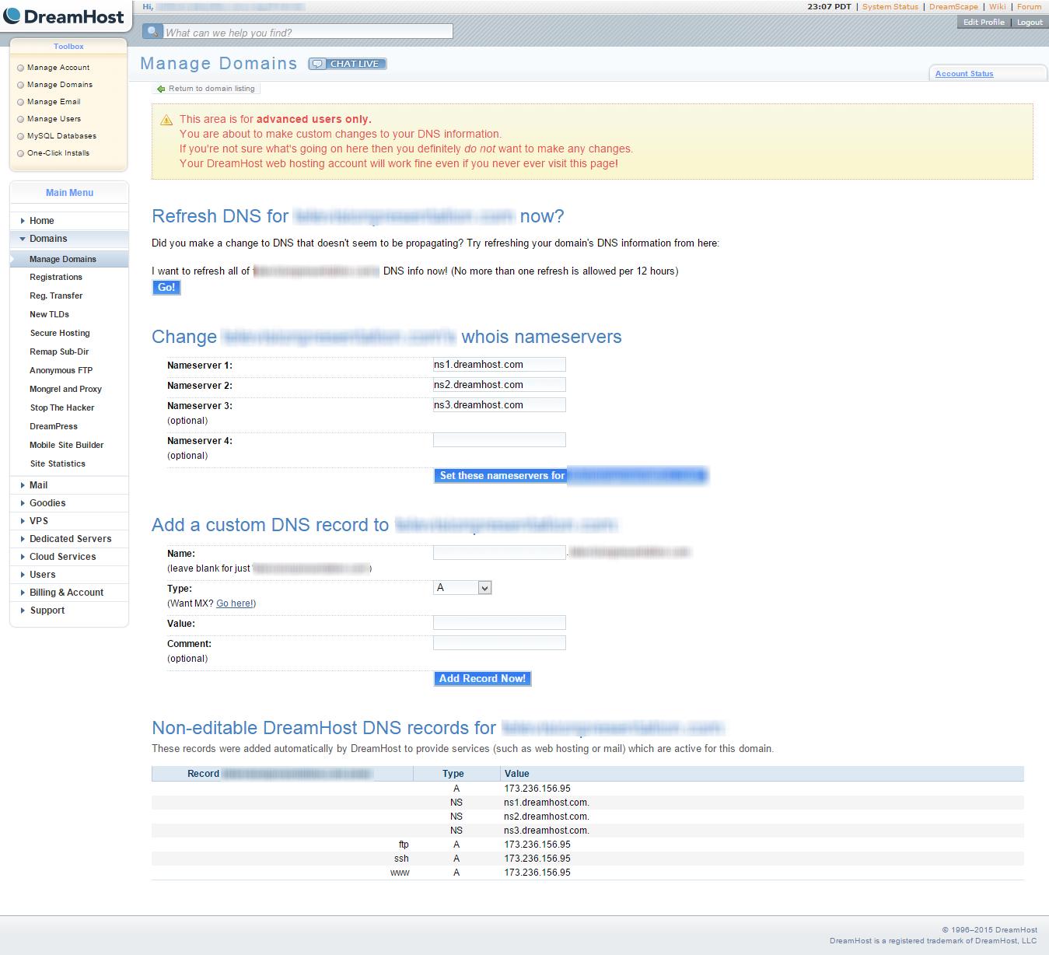Viewport: 1049px width, 955px height.
Task: Click the green return arrow icon
Action: (x=161, y=88)
